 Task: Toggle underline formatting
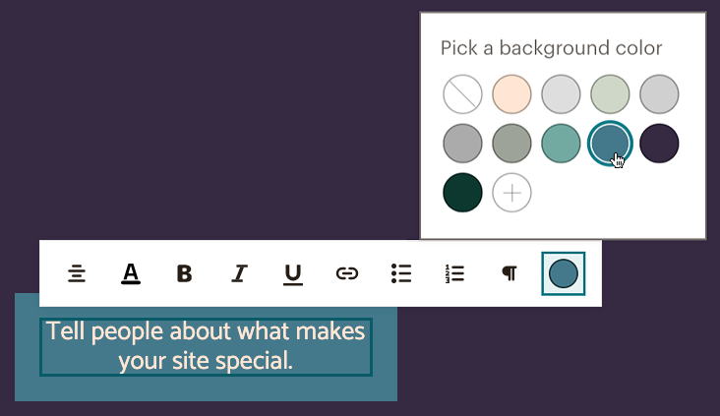292,273
